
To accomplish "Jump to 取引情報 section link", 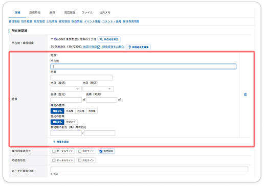I will point(77,21).
